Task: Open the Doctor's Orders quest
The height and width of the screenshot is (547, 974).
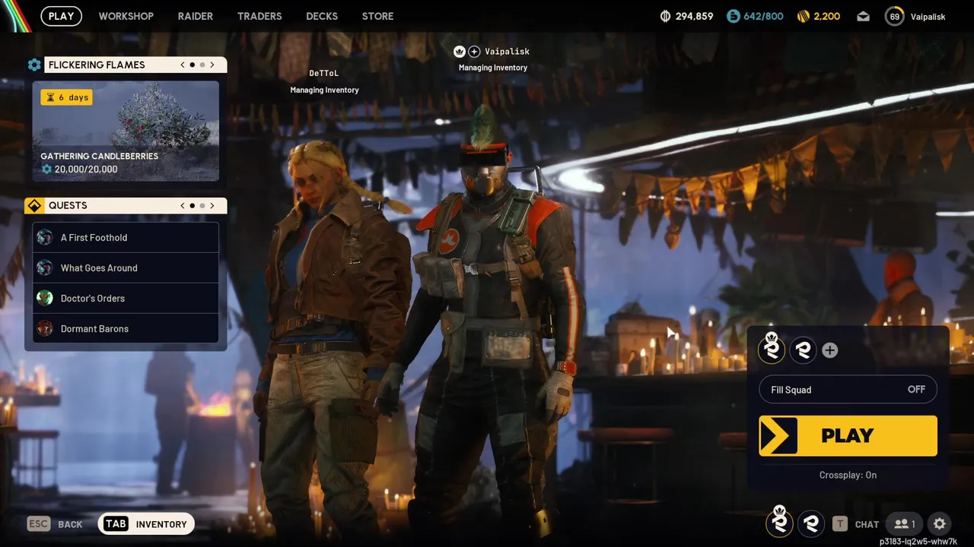Action: 126,298
